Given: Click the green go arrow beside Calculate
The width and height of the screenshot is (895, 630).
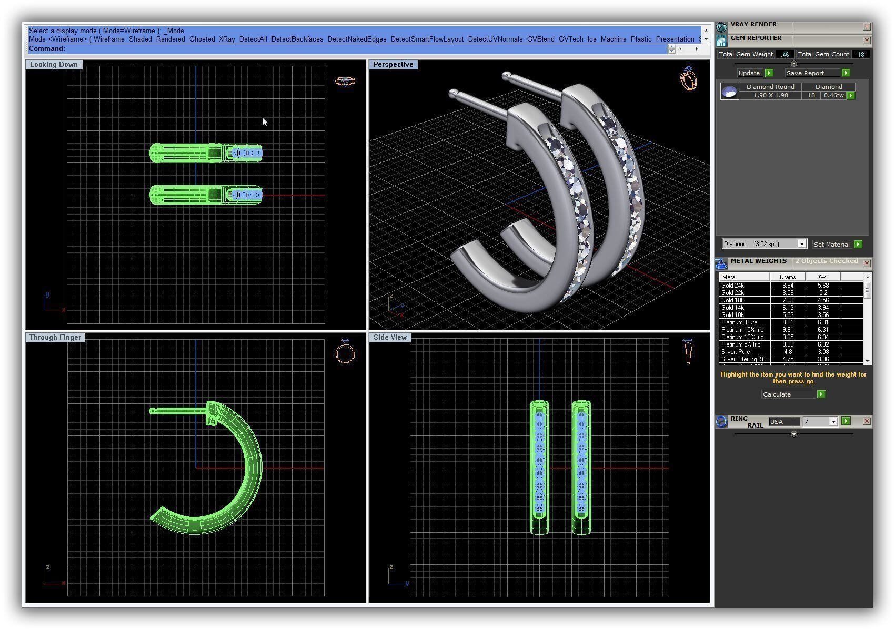Looking at the screenshot, I should point(821,394).
